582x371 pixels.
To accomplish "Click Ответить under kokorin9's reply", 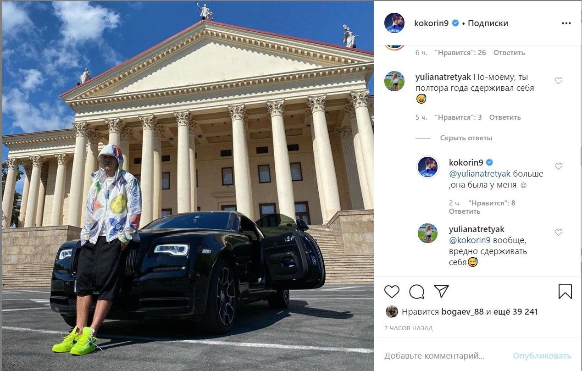I will [465, 211].
